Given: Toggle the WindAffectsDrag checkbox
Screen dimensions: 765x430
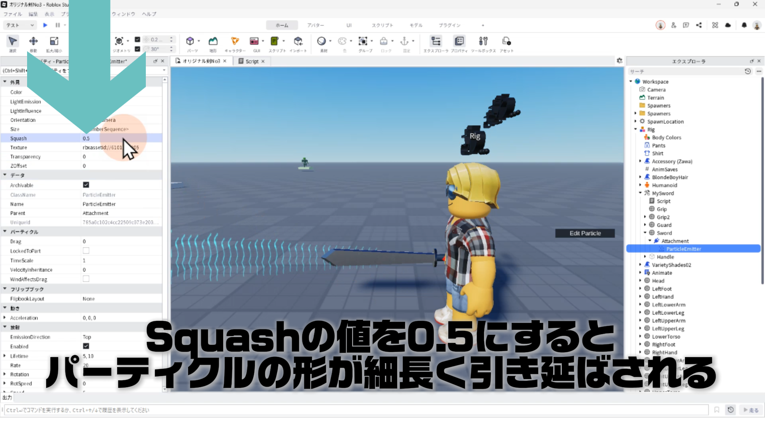Looking at the screenshot, I should tap(86, 279).
